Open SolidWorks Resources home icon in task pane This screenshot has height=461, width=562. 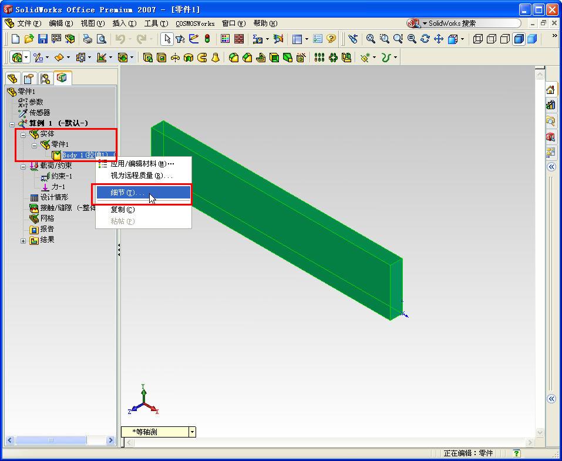coord(550,90)
